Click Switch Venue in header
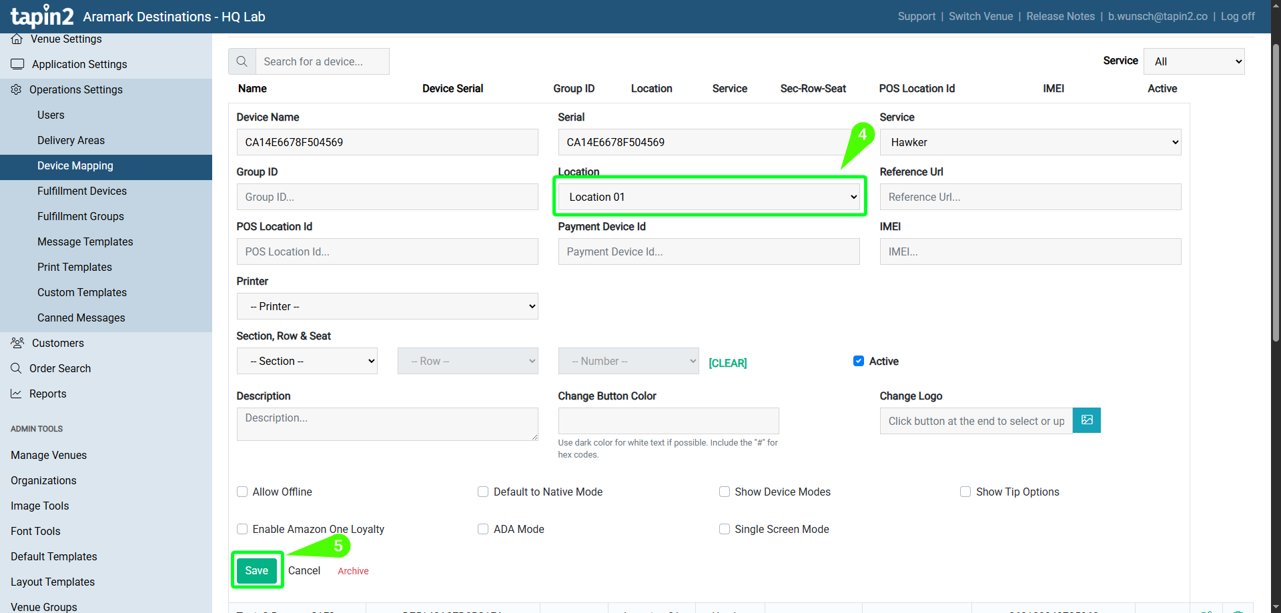Image resolution: width=1281 pixels, height=613 pixels. [981, 16]
